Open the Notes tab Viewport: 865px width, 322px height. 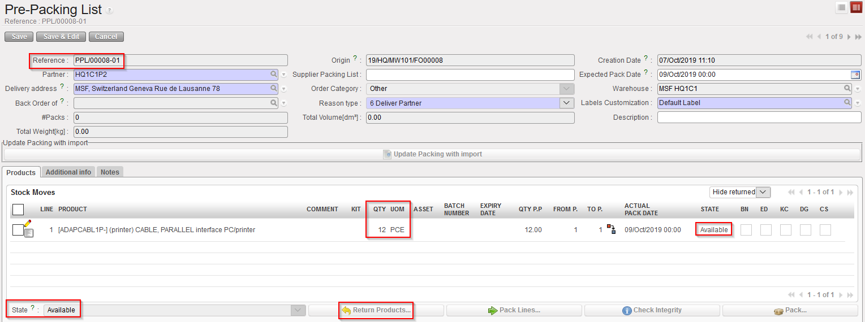[110, 172]
